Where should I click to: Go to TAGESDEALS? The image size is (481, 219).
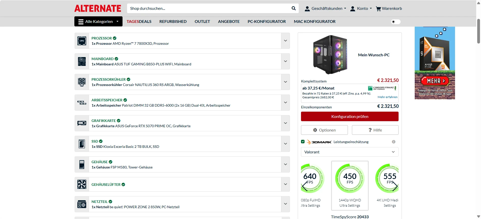(139, 22)
